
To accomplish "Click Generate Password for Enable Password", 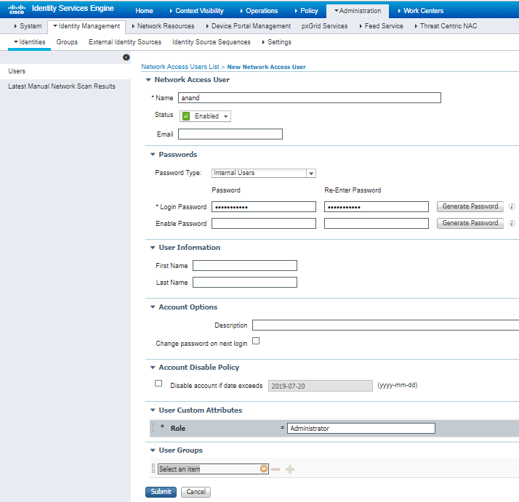I will coord(470,223).
